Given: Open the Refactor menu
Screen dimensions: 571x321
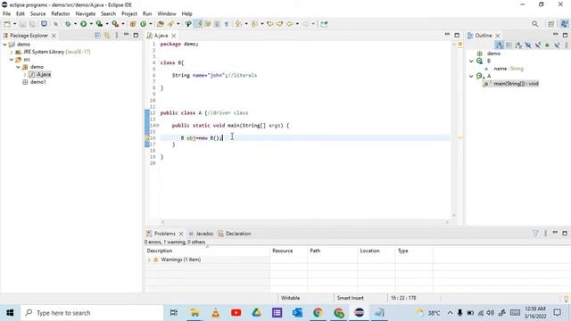Looking at the screenshot, I should 61,14.
